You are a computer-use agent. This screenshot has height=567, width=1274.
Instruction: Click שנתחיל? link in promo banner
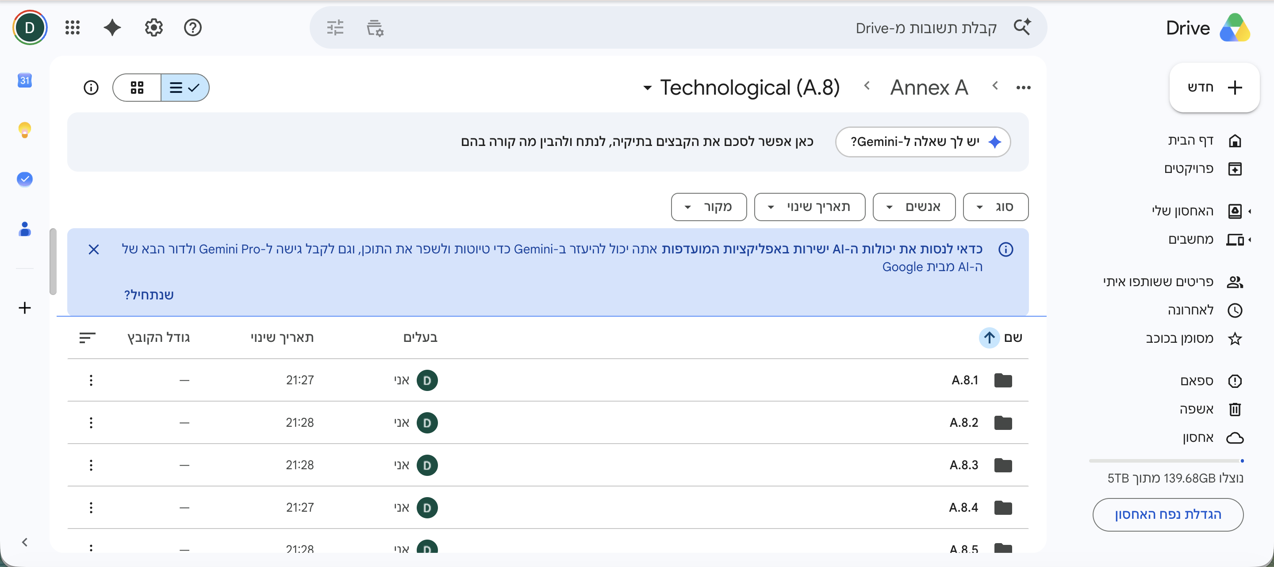pos(149,295)
